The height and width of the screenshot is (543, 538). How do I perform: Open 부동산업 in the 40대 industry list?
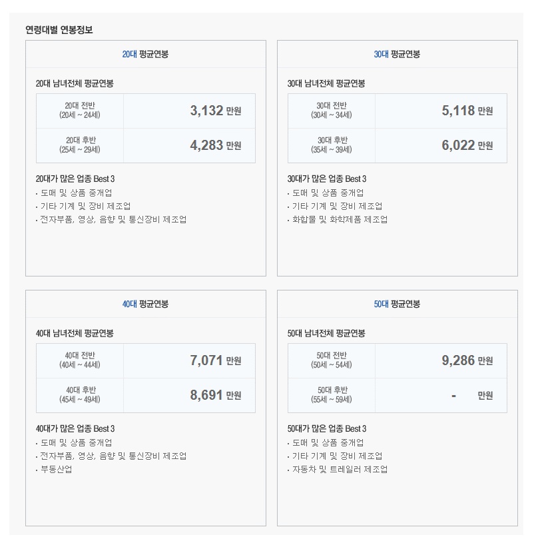57,469
